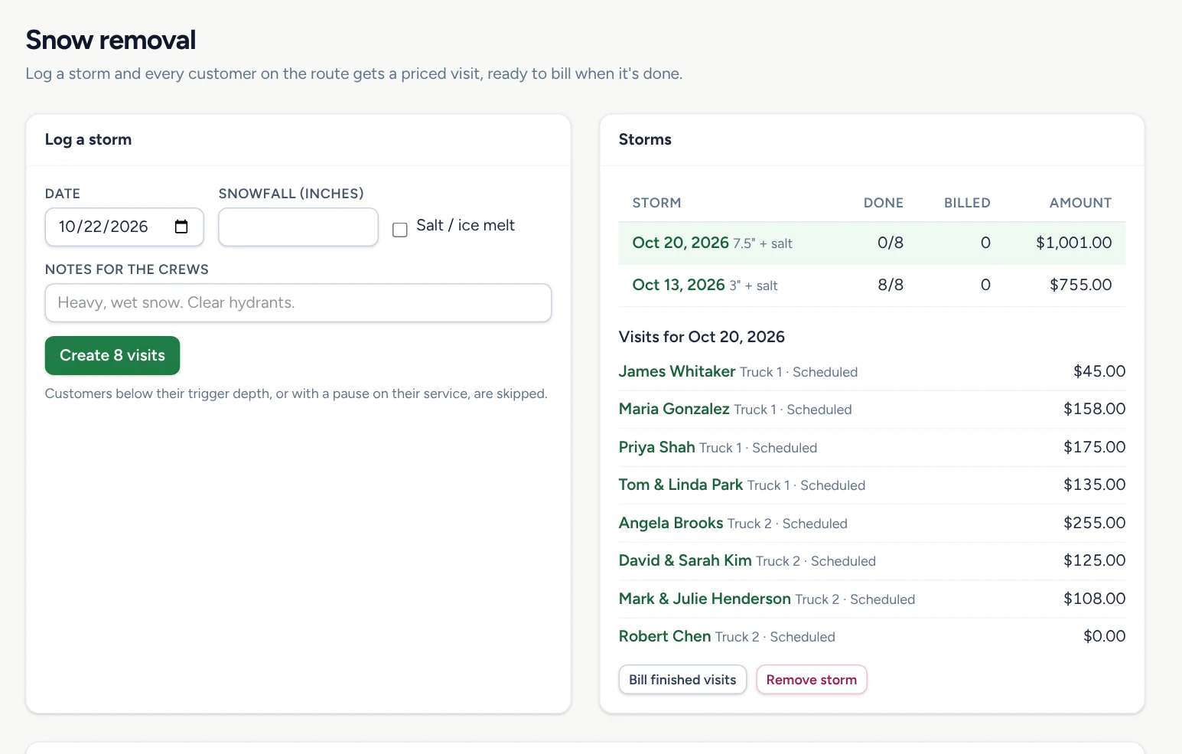Click Mark & Julie Henderson's $108.00 amount
1182x754 pixels.
pos(1095,599)
